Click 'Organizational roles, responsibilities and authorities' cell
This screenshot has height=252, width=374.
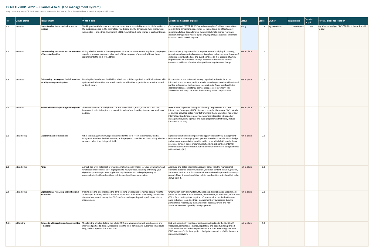[x=61, y=205]
